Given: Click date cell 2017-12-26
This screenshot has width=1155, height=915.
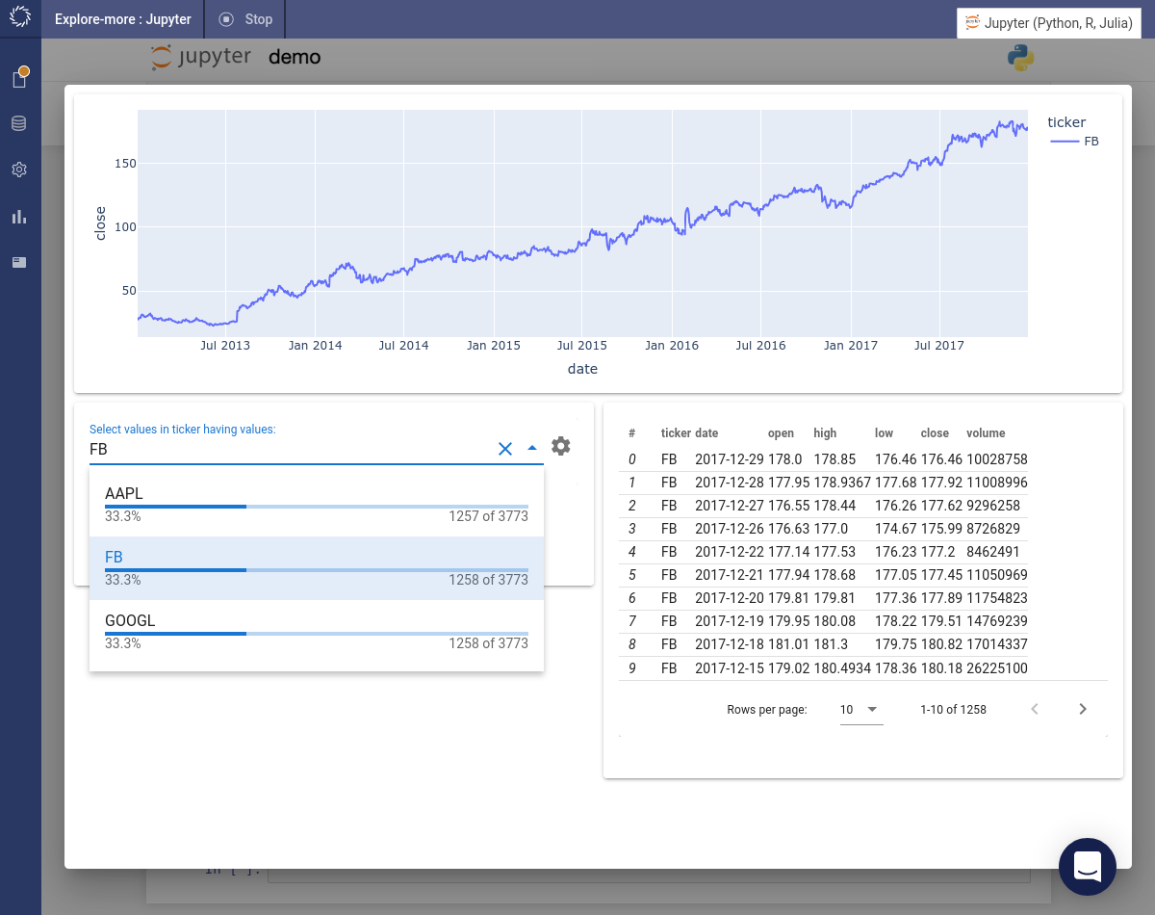Looking at the screenshot, I should point(730,529).
